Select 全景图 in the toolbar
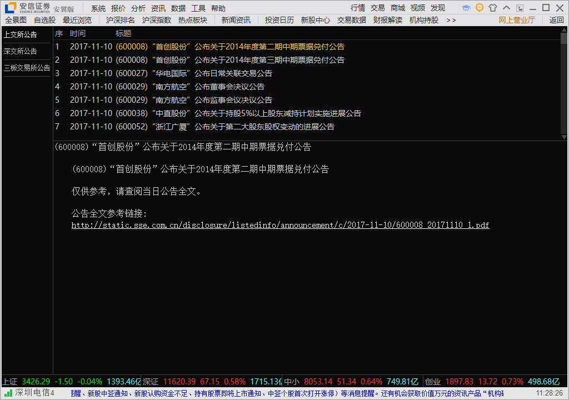Viewport: 569px width, 400px height. [x=16, y=21]
